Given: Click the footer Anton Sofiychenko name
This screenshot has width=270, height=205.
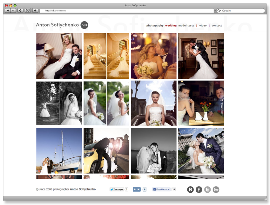Looking at the screenshot, I should tap(83, 189).
